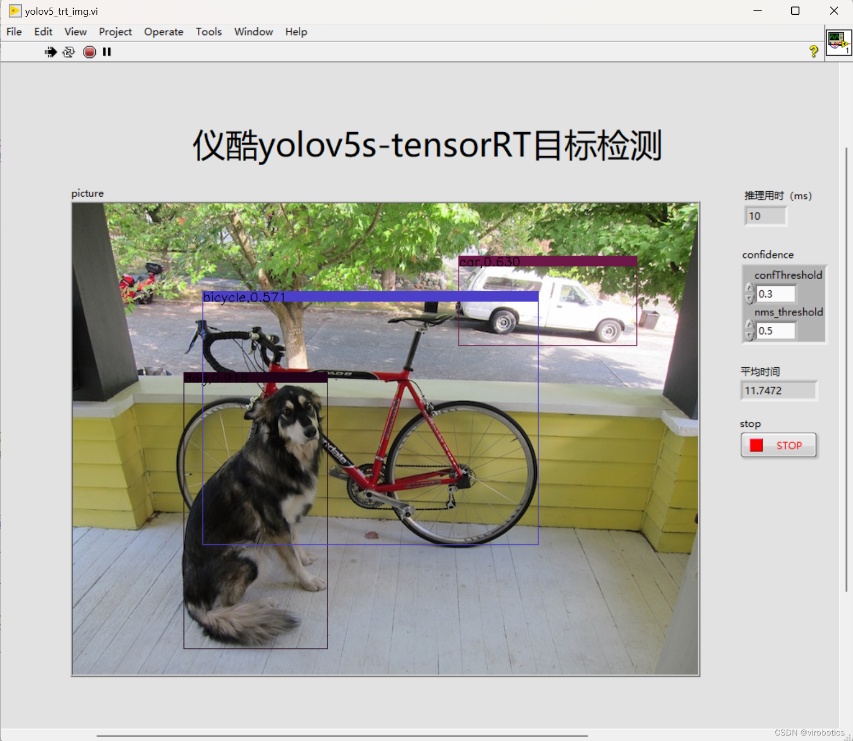The image size is (853, 741).
Task: Increment the confThreshold stepper up arrow
Action: [x=750, y=288]
